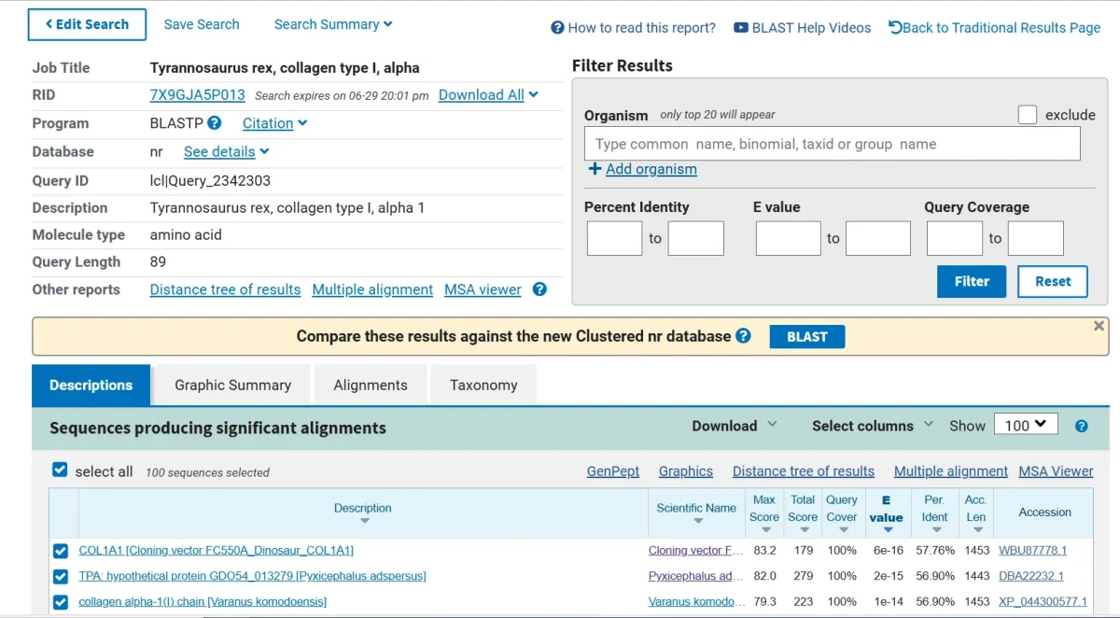Open BLAST Help Videos
Screen dimensions: 1120x618
point(803,28)
